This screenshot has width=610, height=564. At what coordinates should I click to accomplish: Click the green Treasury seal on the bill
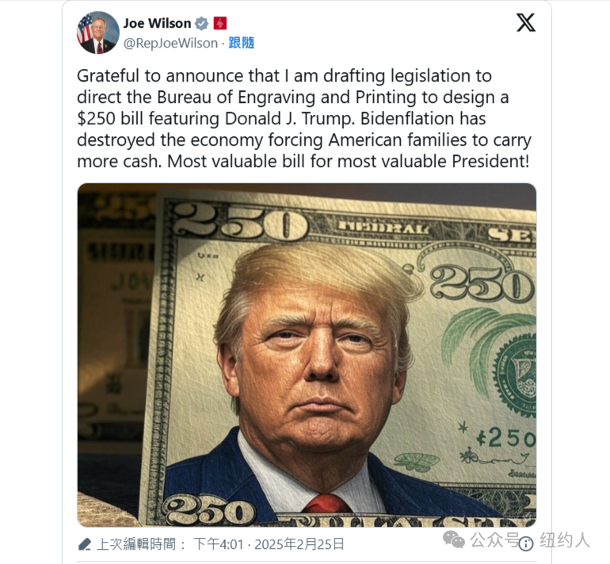[514, 372]
